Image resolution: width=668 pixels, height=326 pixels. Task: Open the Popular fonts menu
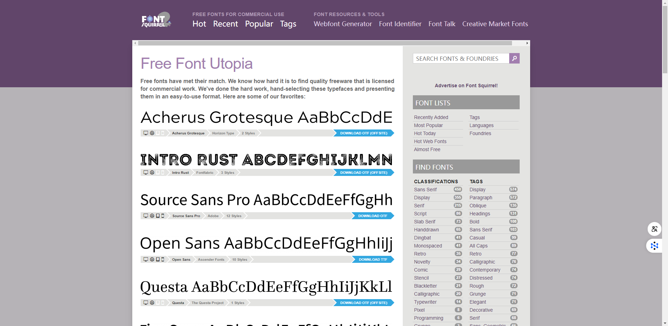[x=259, y=24]
